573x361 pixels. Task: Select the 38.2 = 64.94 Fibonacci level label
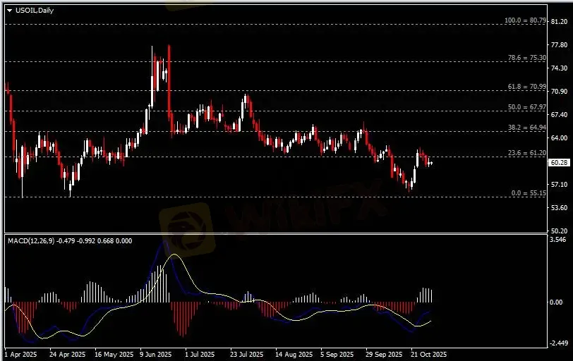tap(527, 128)
